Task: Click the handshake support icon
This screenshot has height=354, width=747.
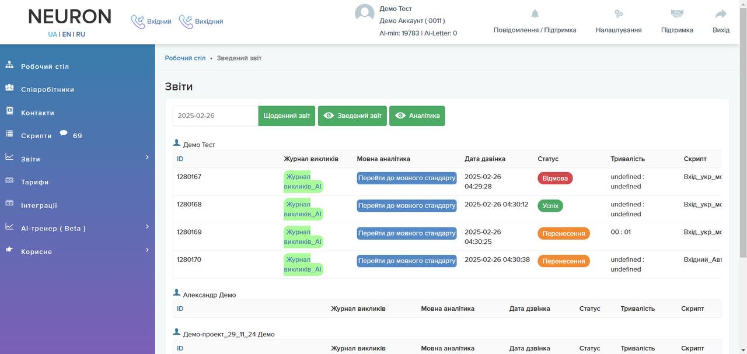Action: click(x=677, y=14)
